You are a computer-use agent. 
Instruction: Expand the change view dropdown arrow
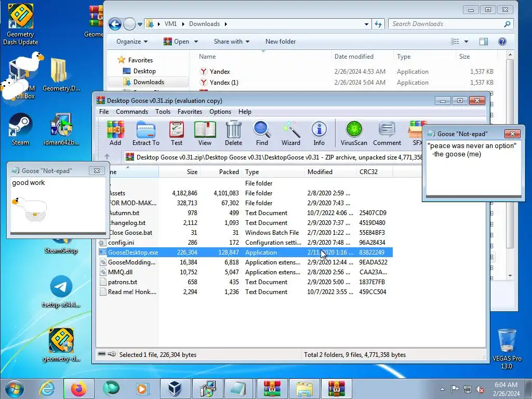coord(466,42)
